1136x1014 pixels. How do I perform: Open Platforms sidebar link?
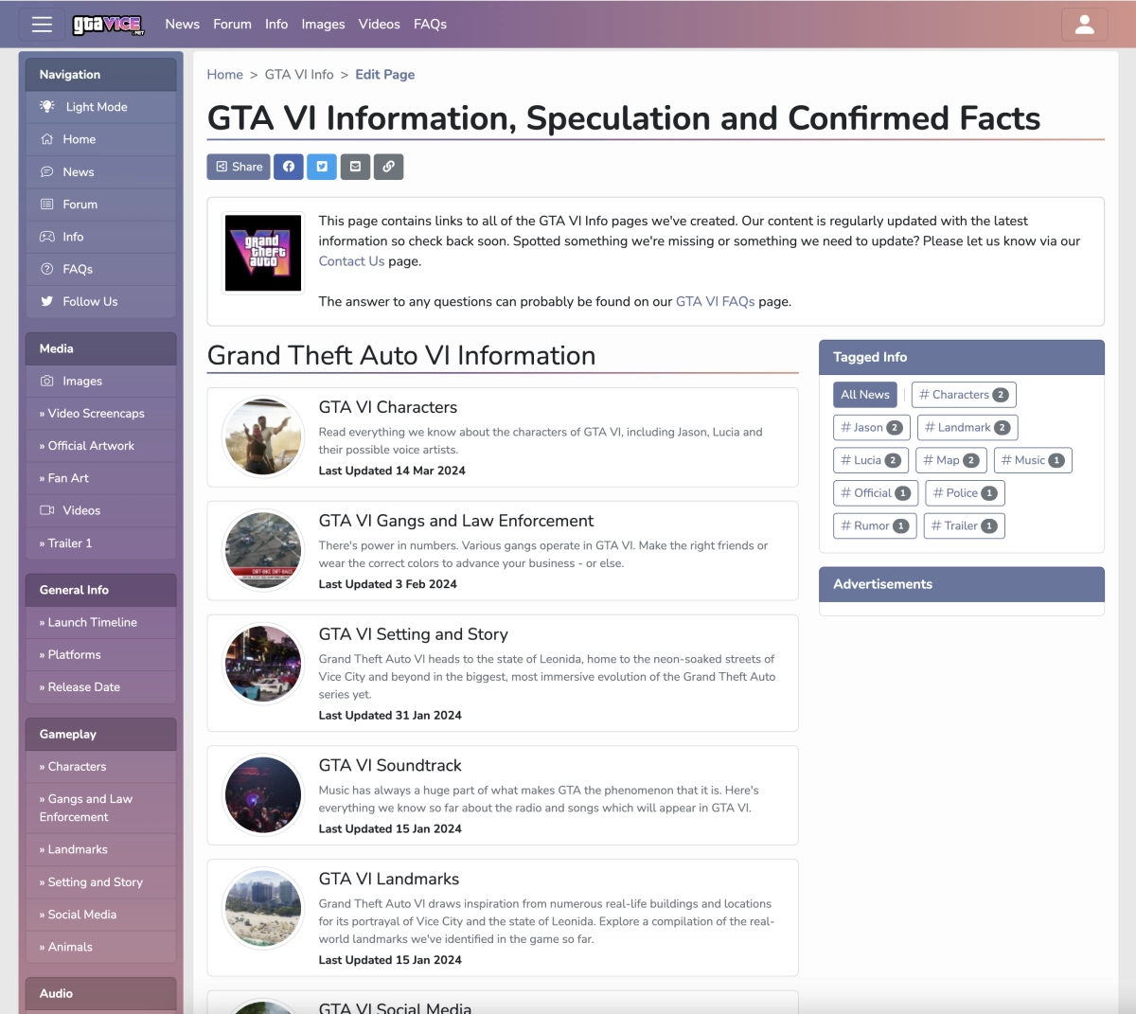100,654
